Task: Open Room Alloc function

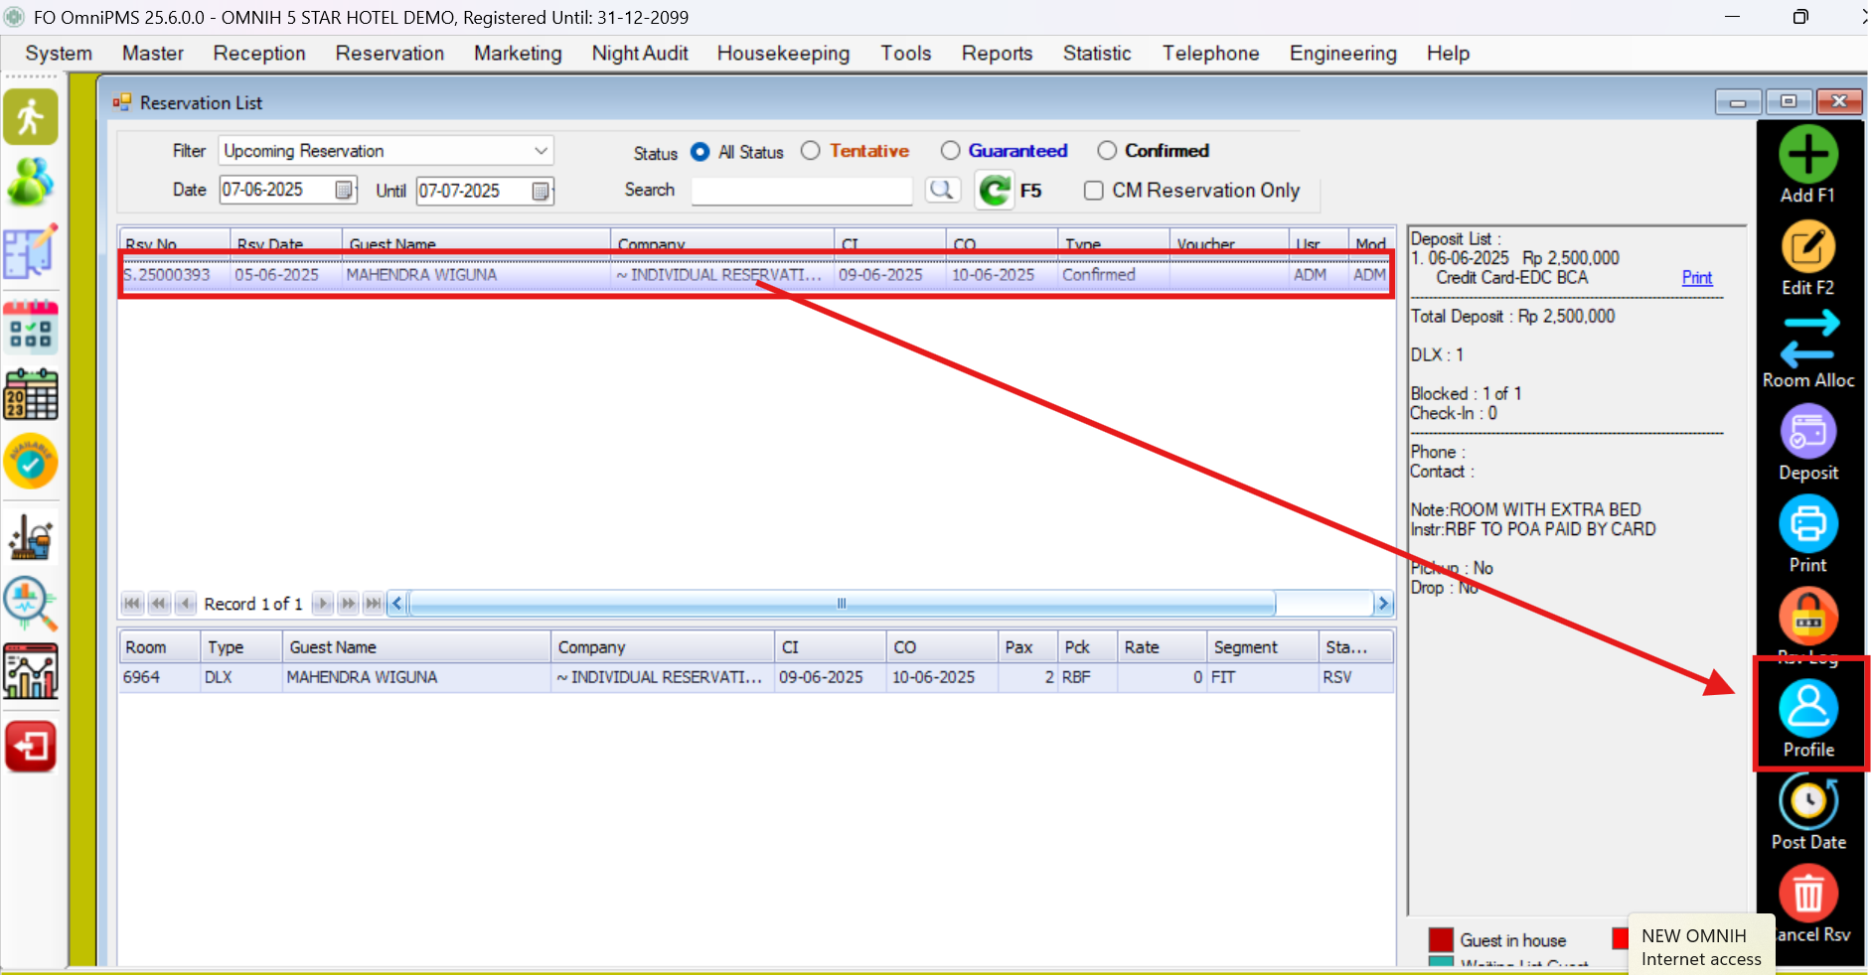Action: coord(1807,349)
